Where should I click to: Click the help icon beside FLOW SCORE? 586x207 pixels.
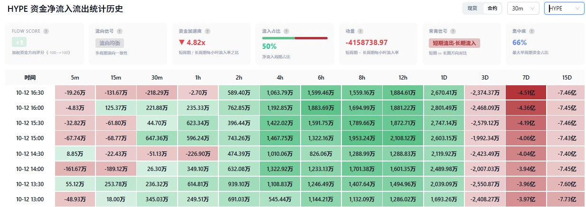click(x=46, y=31)
